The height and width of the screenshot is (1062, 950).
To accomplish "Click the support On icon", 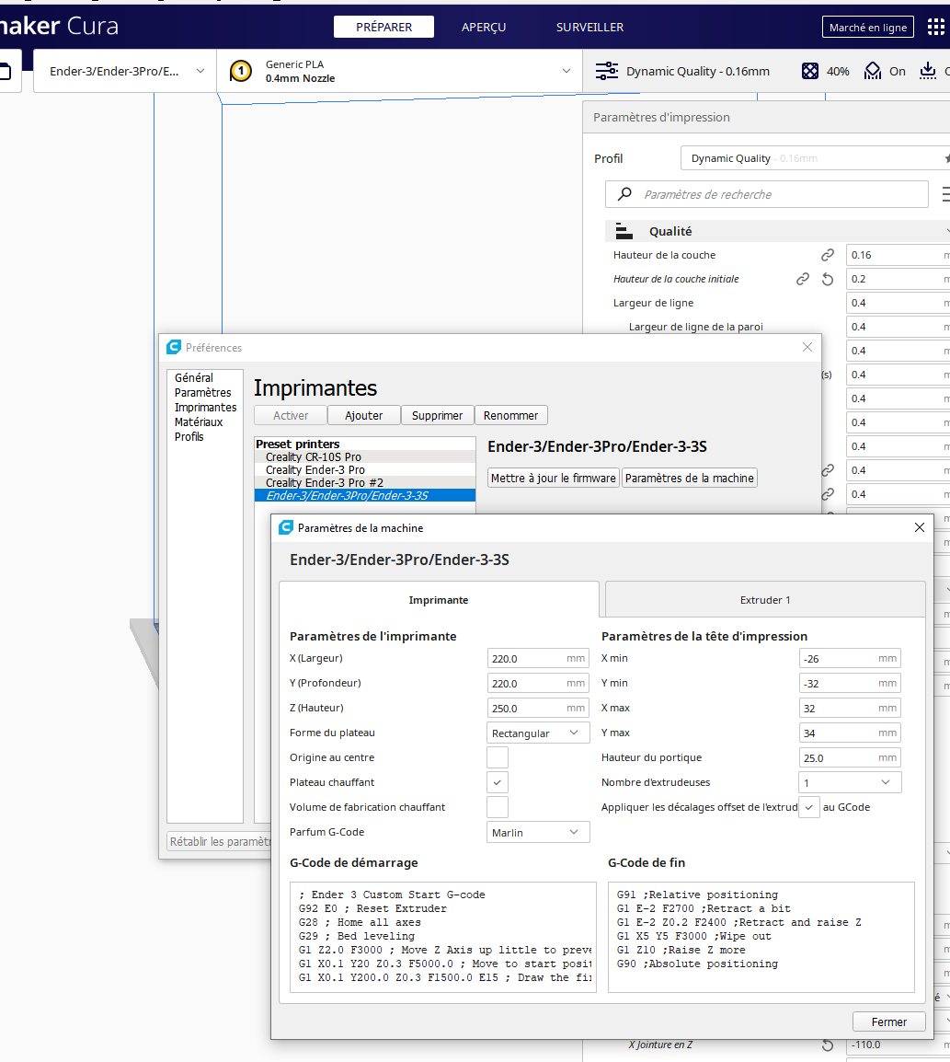I will click(x=873, y=71).
